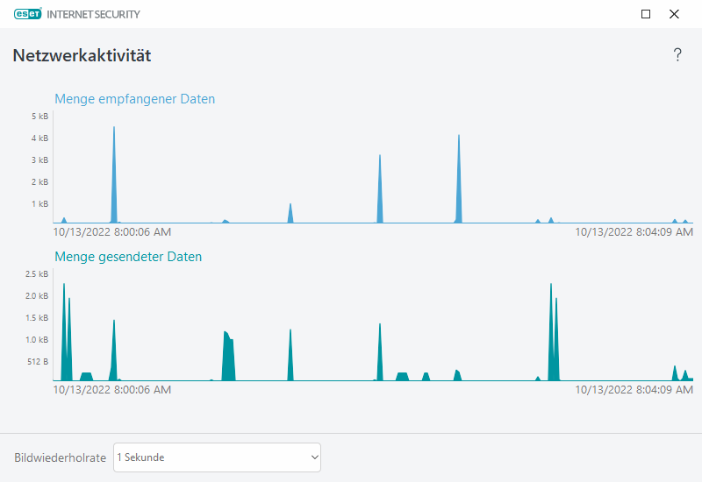
Task: Click the dropdown arrow next to 1 Sekunde
Action: point(315,457)
